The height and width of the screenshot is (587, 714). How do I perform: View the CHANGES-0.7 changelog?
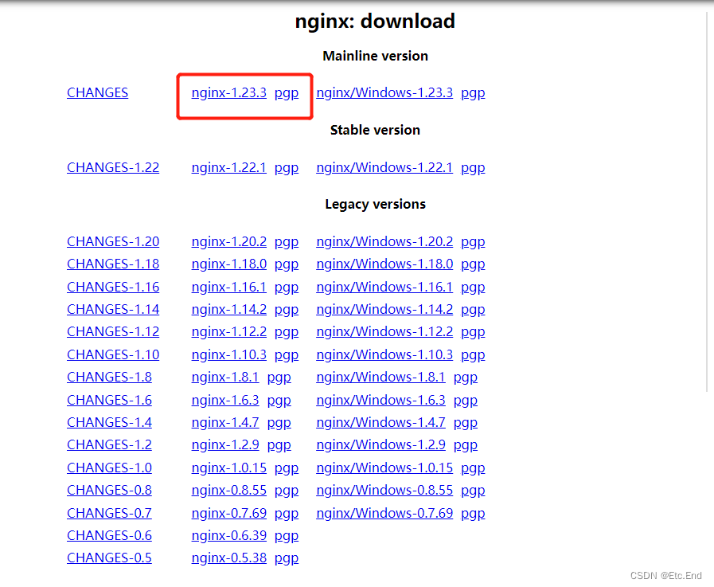(109, 513)
